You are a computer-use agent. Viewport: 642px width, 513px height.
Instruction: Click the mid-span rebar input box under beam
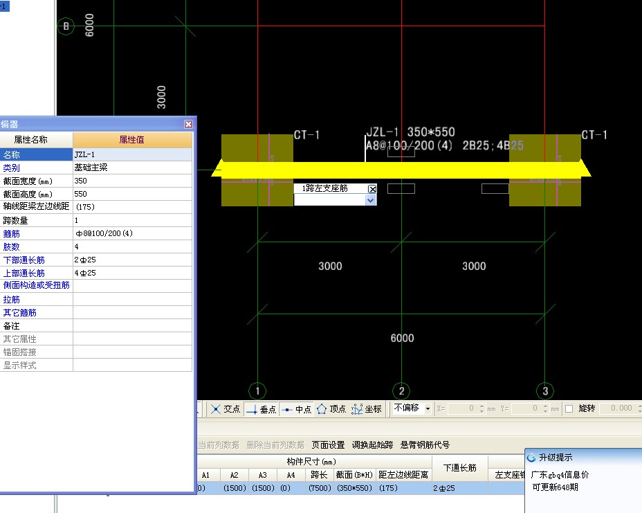tap(401, 188)
